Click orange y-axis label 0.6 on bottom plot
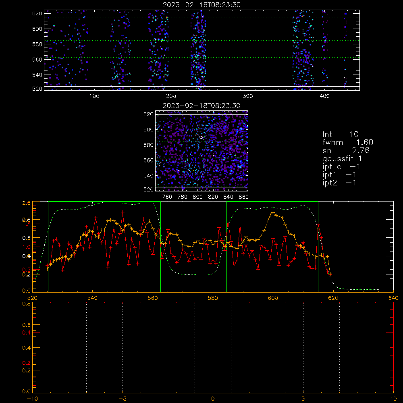403x403 pixels. [x=27, y=325]
